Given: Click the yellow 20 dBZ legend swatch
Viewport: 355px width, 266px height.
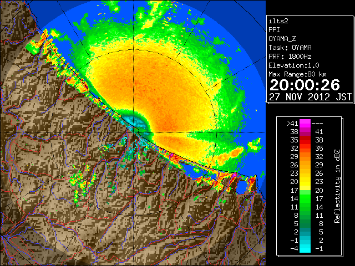Looking at the screenshot, I should click(x=305, y=182).
